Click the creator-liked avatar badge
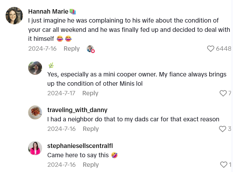The image size is (233, 172). click(91, 49)
